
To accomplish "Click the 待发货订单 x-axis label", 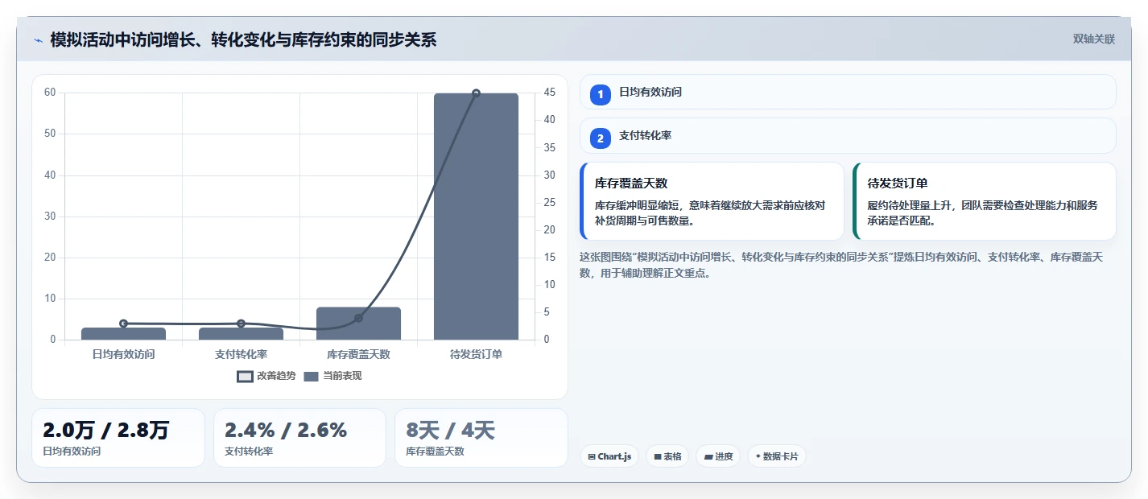I will tap(476, 354).
